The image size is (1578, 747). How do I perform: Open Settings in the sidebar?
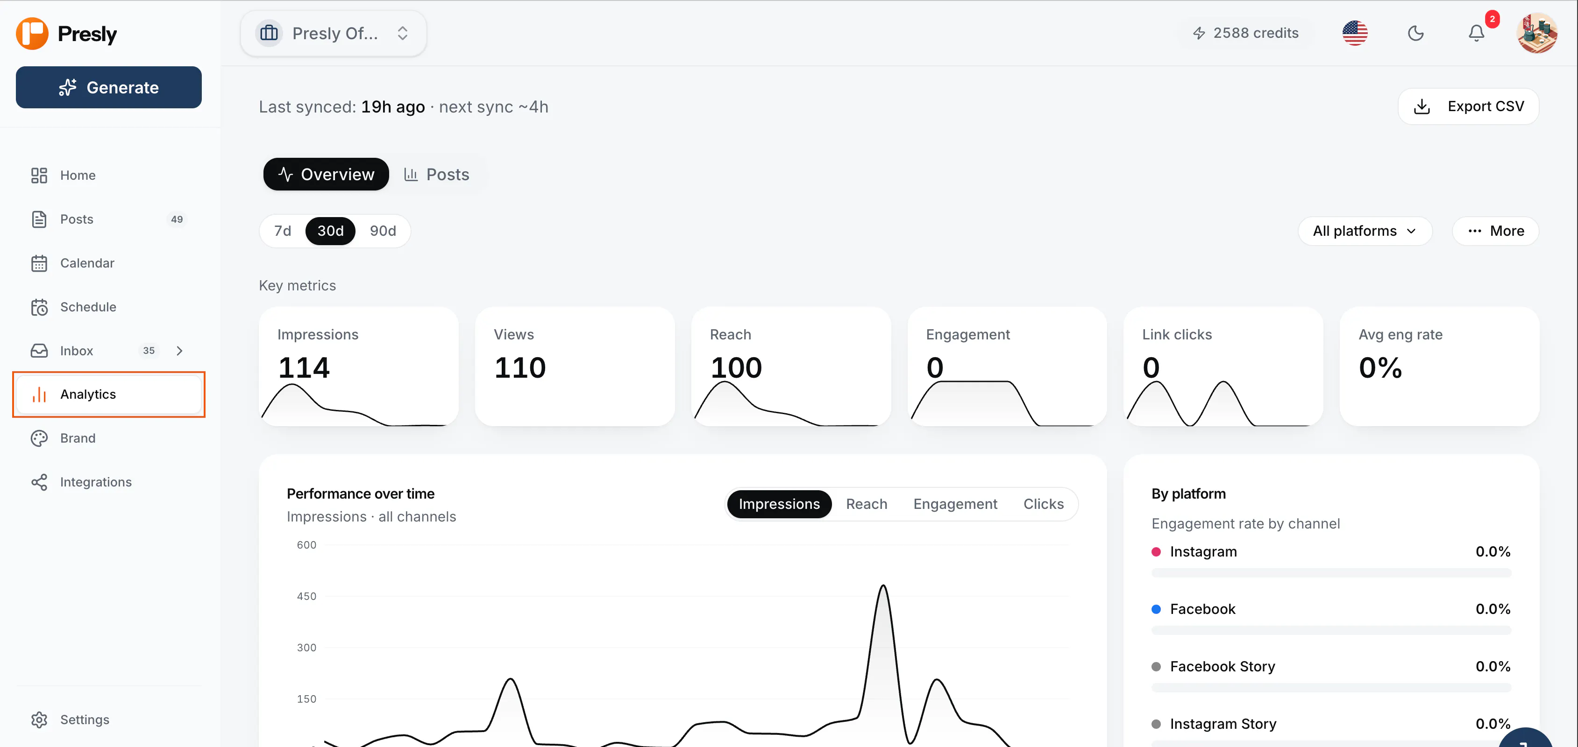click(x=108, y=720)
